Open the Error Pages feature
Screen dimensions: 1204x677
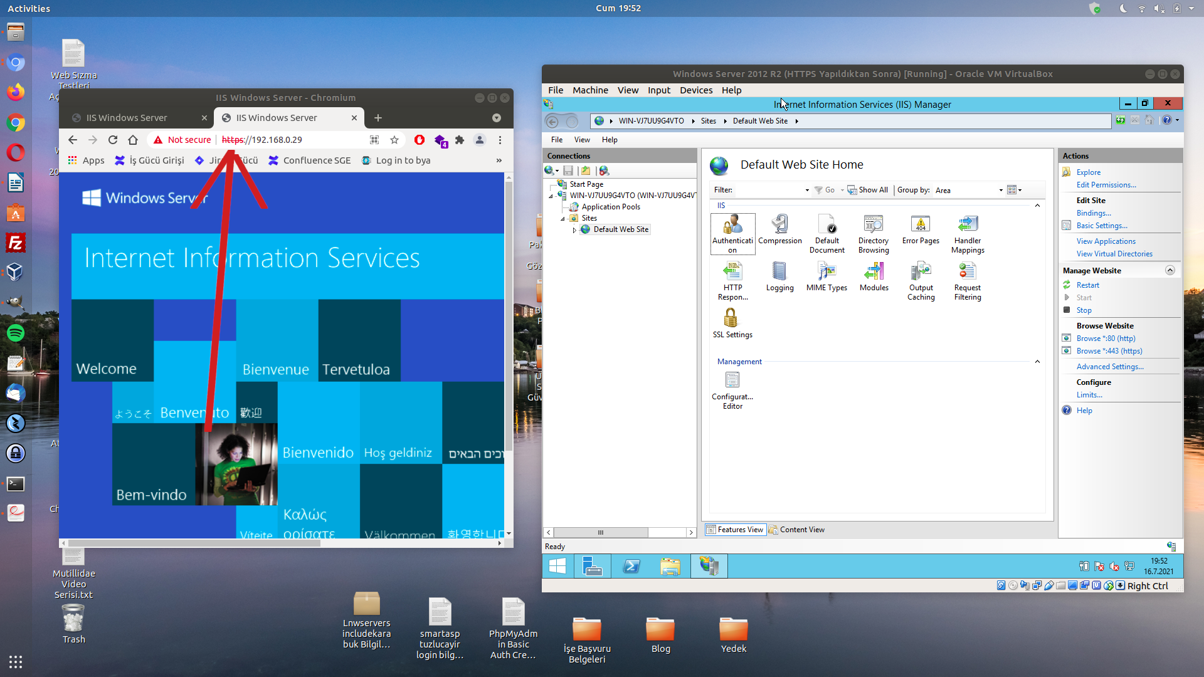coord(921,229)
